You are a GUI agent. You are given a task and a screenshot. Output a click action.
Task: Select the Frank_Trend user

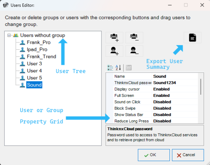pyautogui.click(x=41, y=57)
